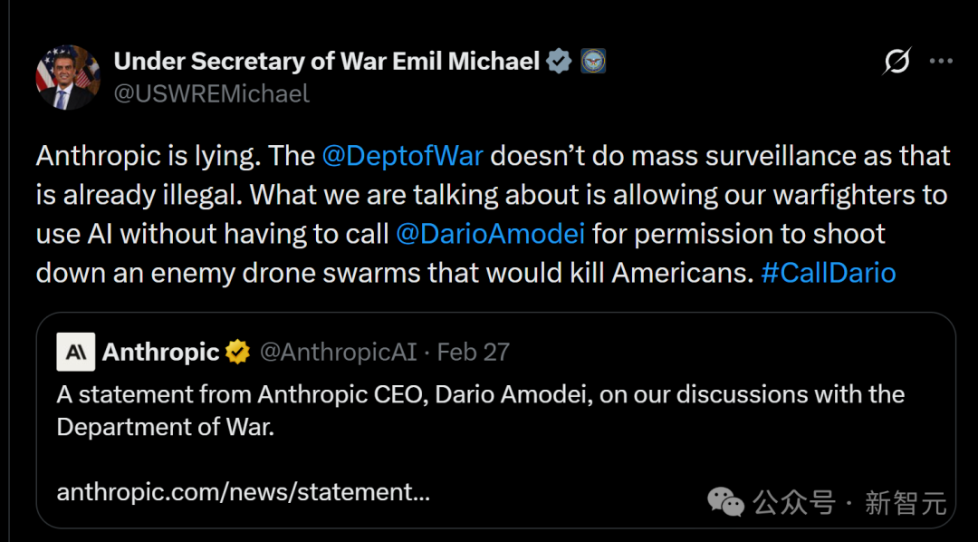Click the WeChat logo in the watermark
Viewport: 978px width, 542px height.
pos(726,499)
